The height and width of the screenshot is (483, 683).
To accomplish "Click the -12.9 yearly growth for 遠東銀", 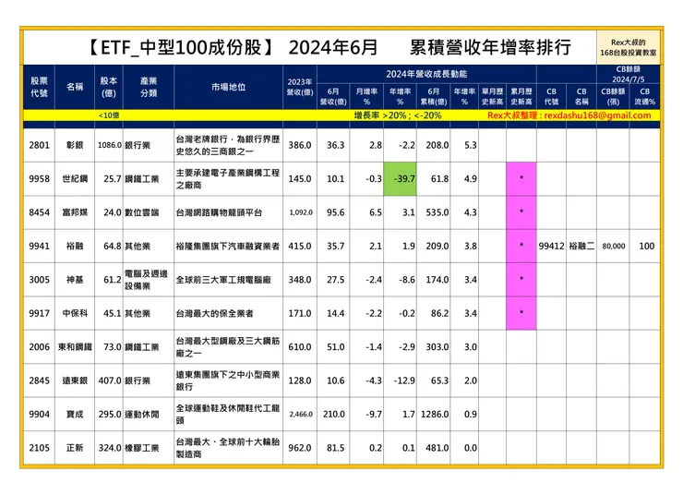I will pyautogui.click(x=404, y=380).
